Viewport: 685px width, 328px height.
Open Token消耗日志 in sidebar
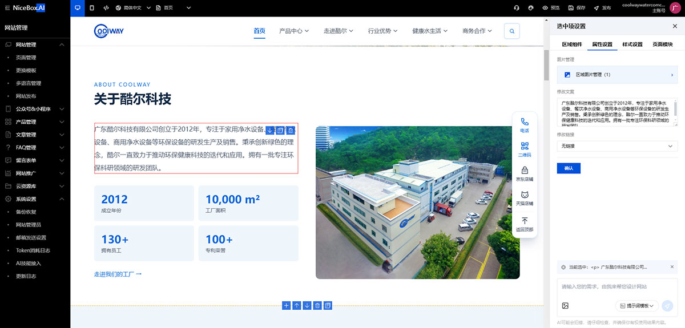pos(33,250)
